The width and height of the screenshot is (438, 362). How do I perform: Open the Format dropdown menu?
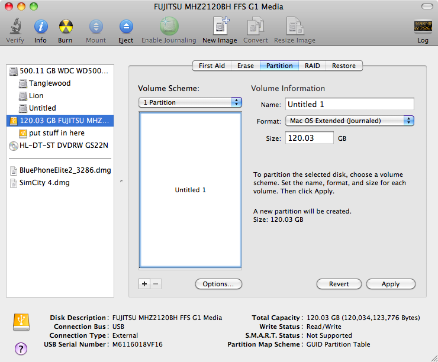[x=349, y=121]
